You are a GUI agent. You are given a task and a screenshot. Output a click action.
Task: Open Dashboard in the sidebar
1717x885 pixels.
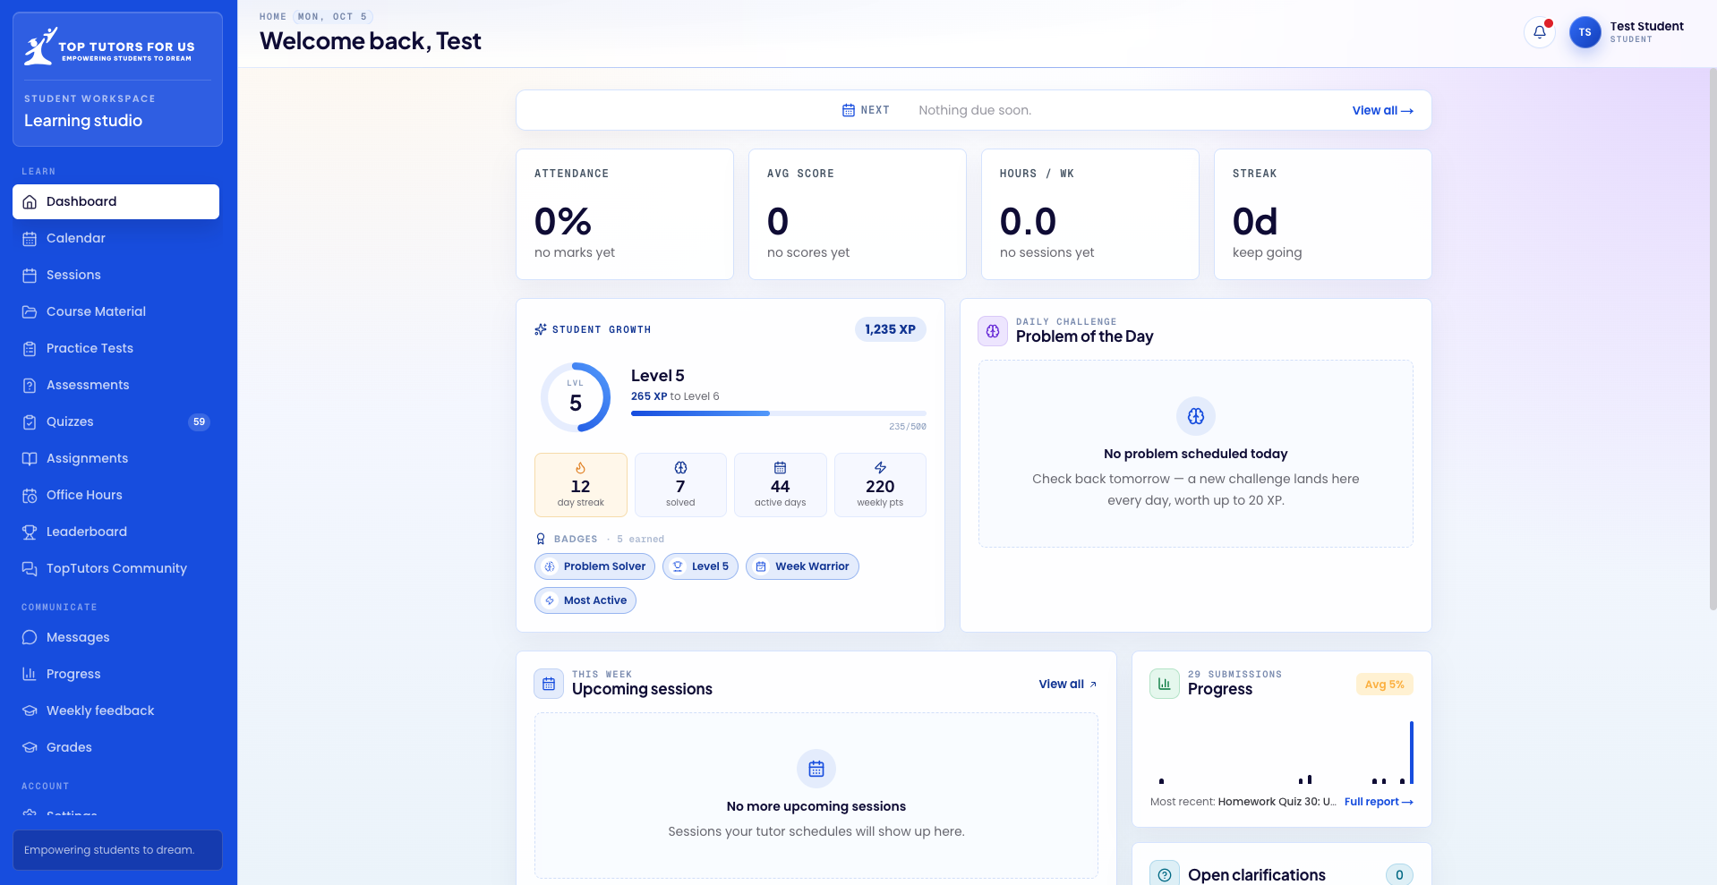click(x=115, y=201)
